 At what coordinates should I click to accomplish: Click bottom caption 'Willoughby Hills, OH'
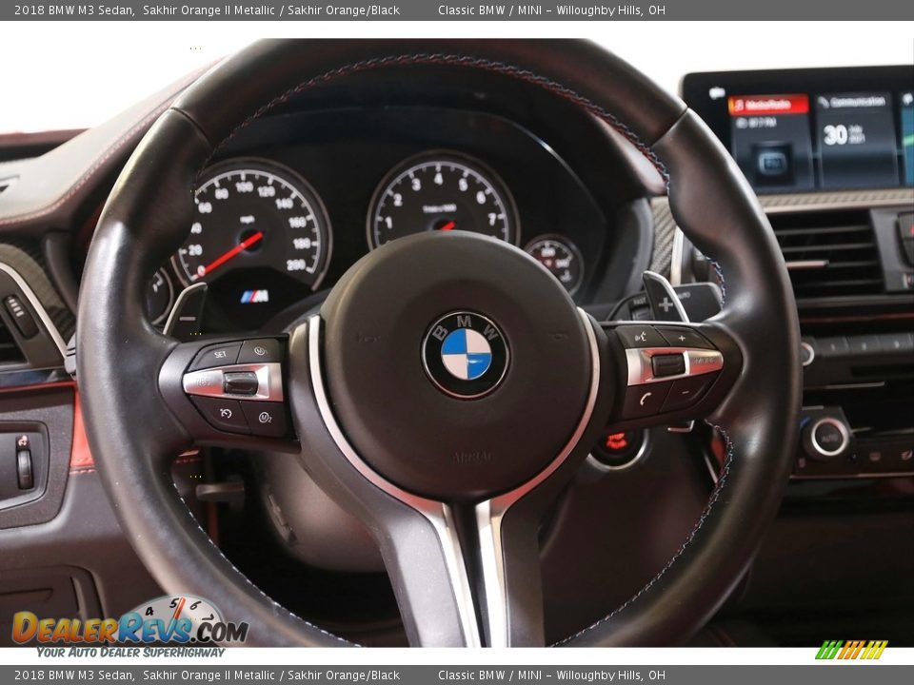[610, 675]
